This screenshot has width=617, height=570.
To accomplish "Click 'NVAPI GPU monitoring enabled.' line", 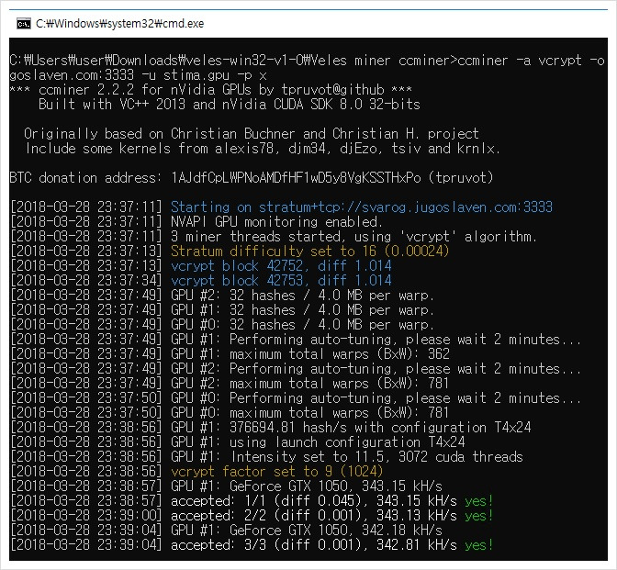I will (x=196, y=222).
